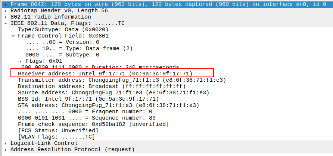
Task: Expand Address Resolution Protocol (request)
Action: click(x=6, y=149)
